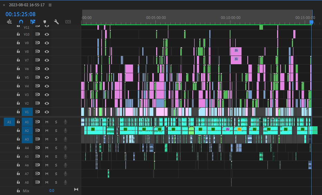Toggle track targeting for A2

coord(27,130)
